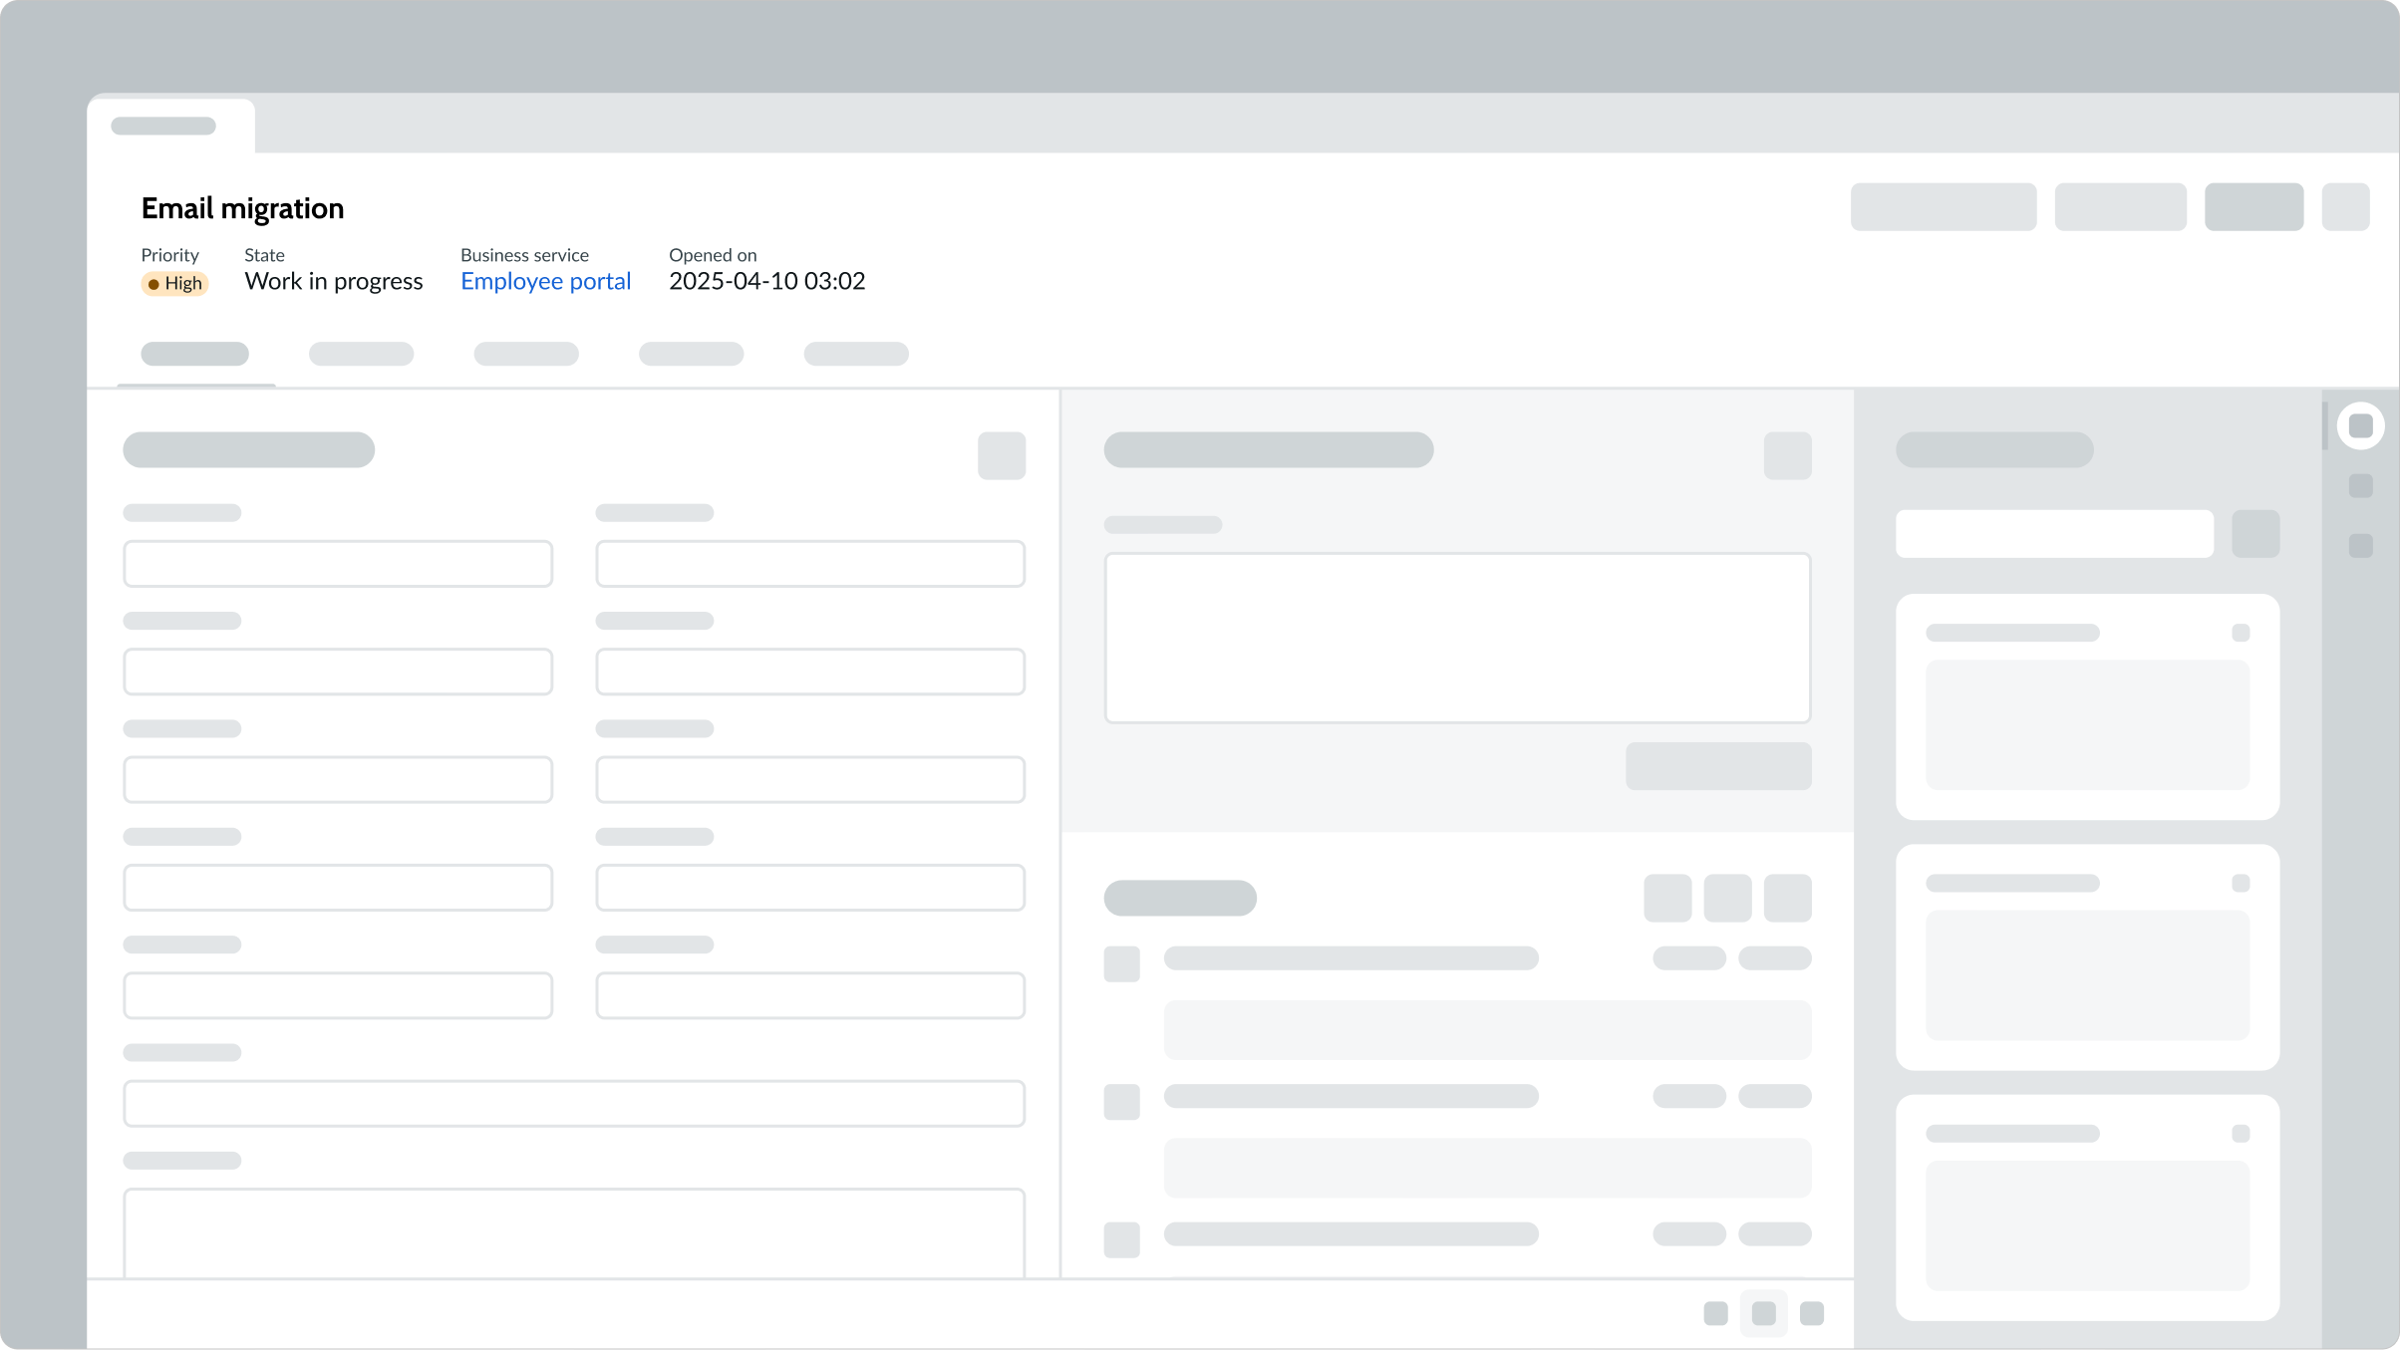Open the highlighted circular icon on right sidebar

click(x=2360, y=425)
